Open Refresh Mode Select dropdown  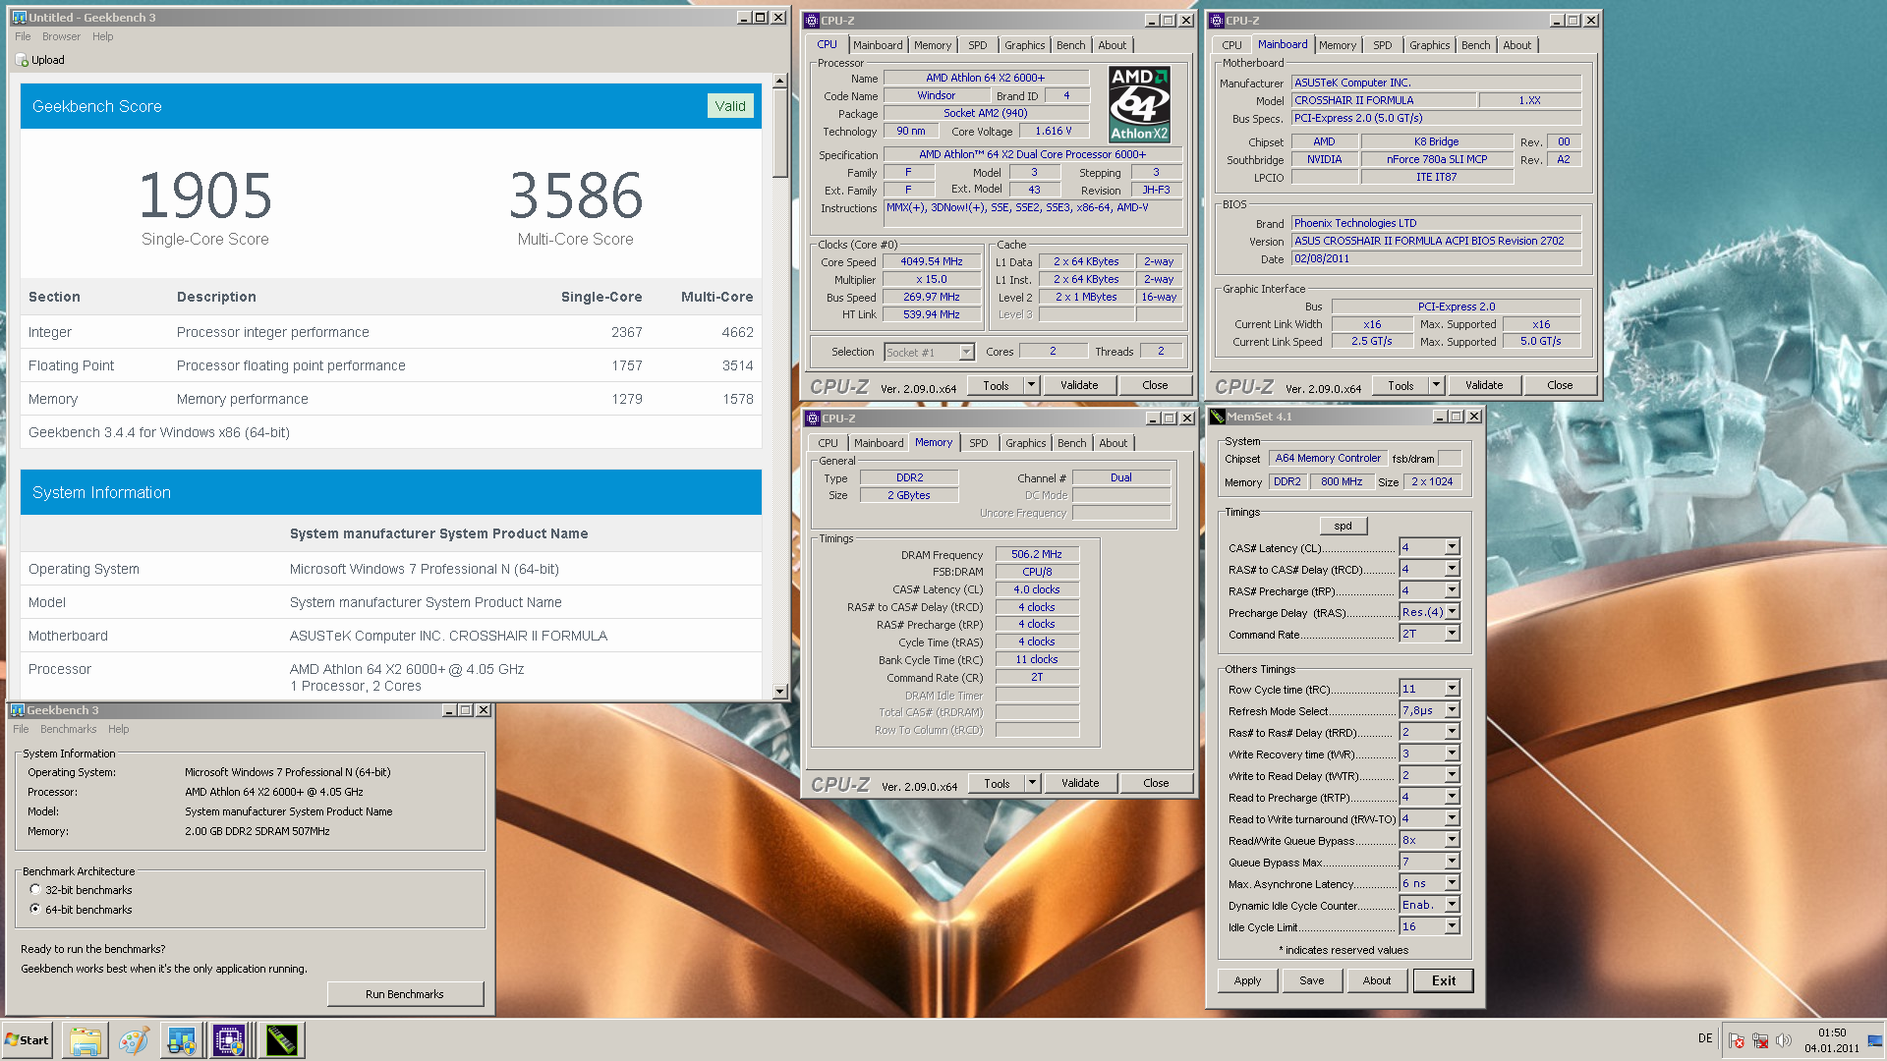pyautogui.click(x=1452, y=710)
